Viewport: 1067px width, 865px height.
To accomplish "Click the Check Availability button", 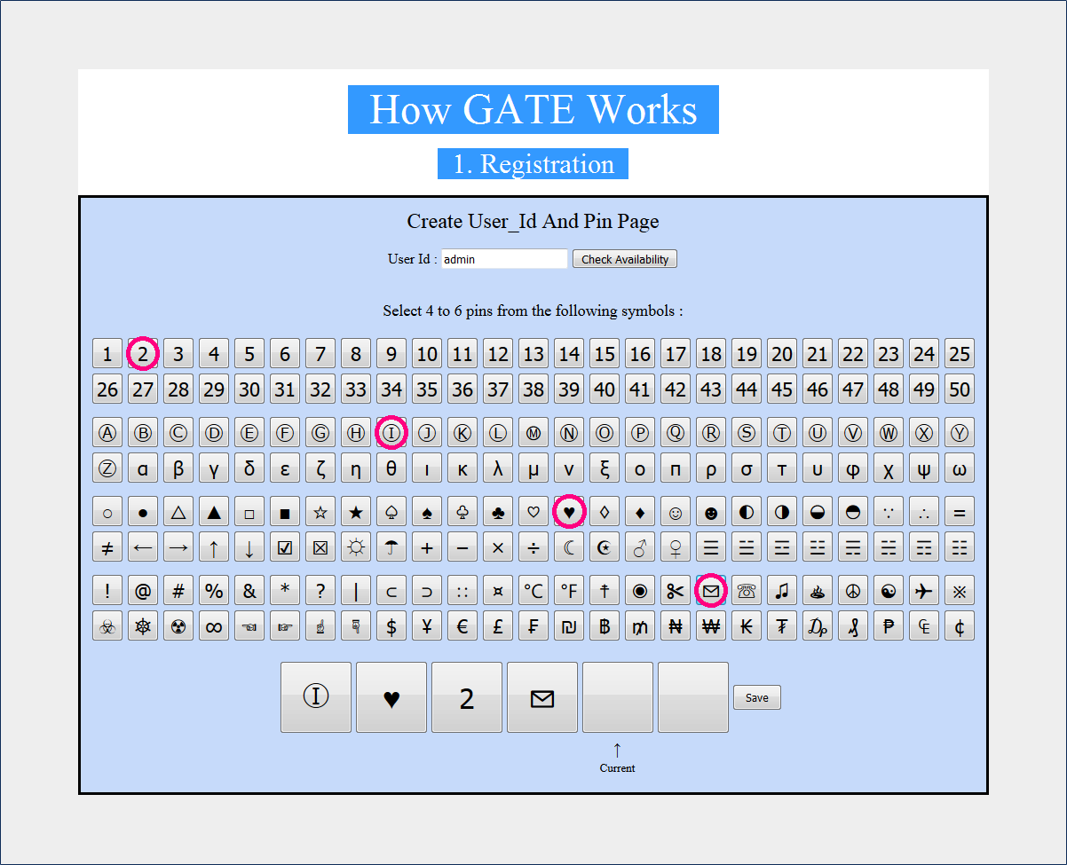I will pos(624,258).
